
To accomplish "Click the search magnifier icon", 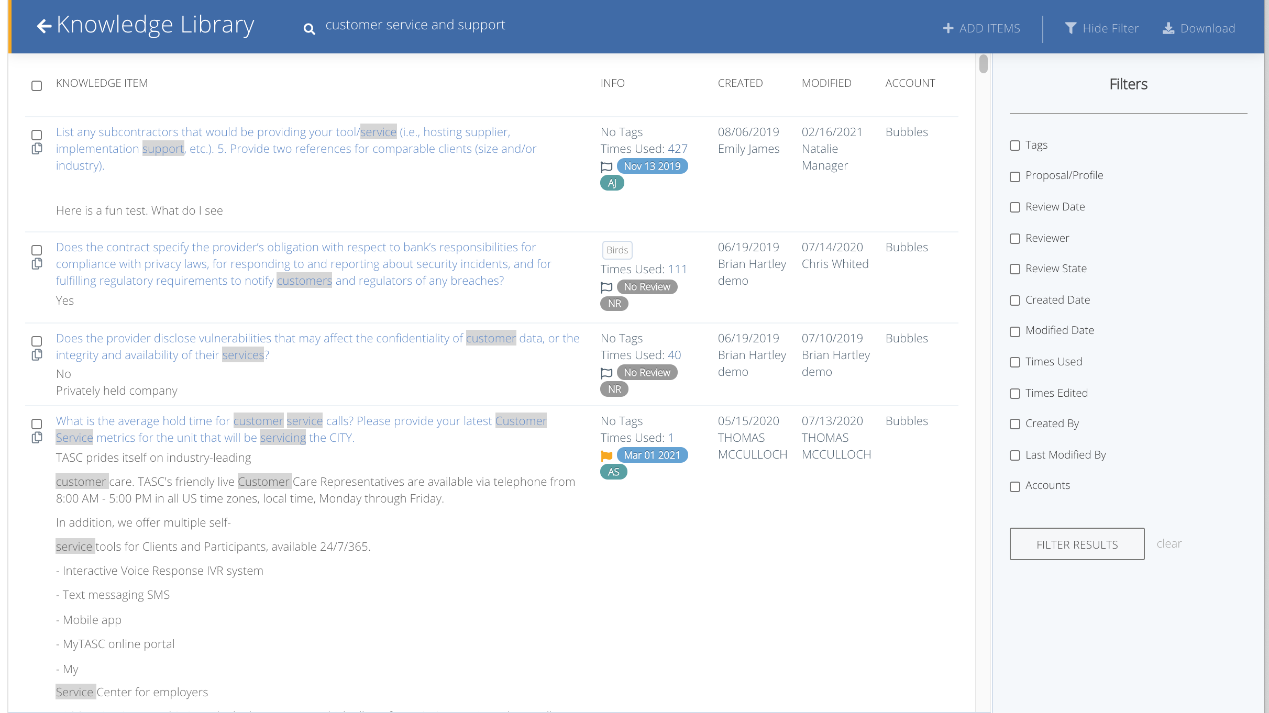I will pos(309,29).
